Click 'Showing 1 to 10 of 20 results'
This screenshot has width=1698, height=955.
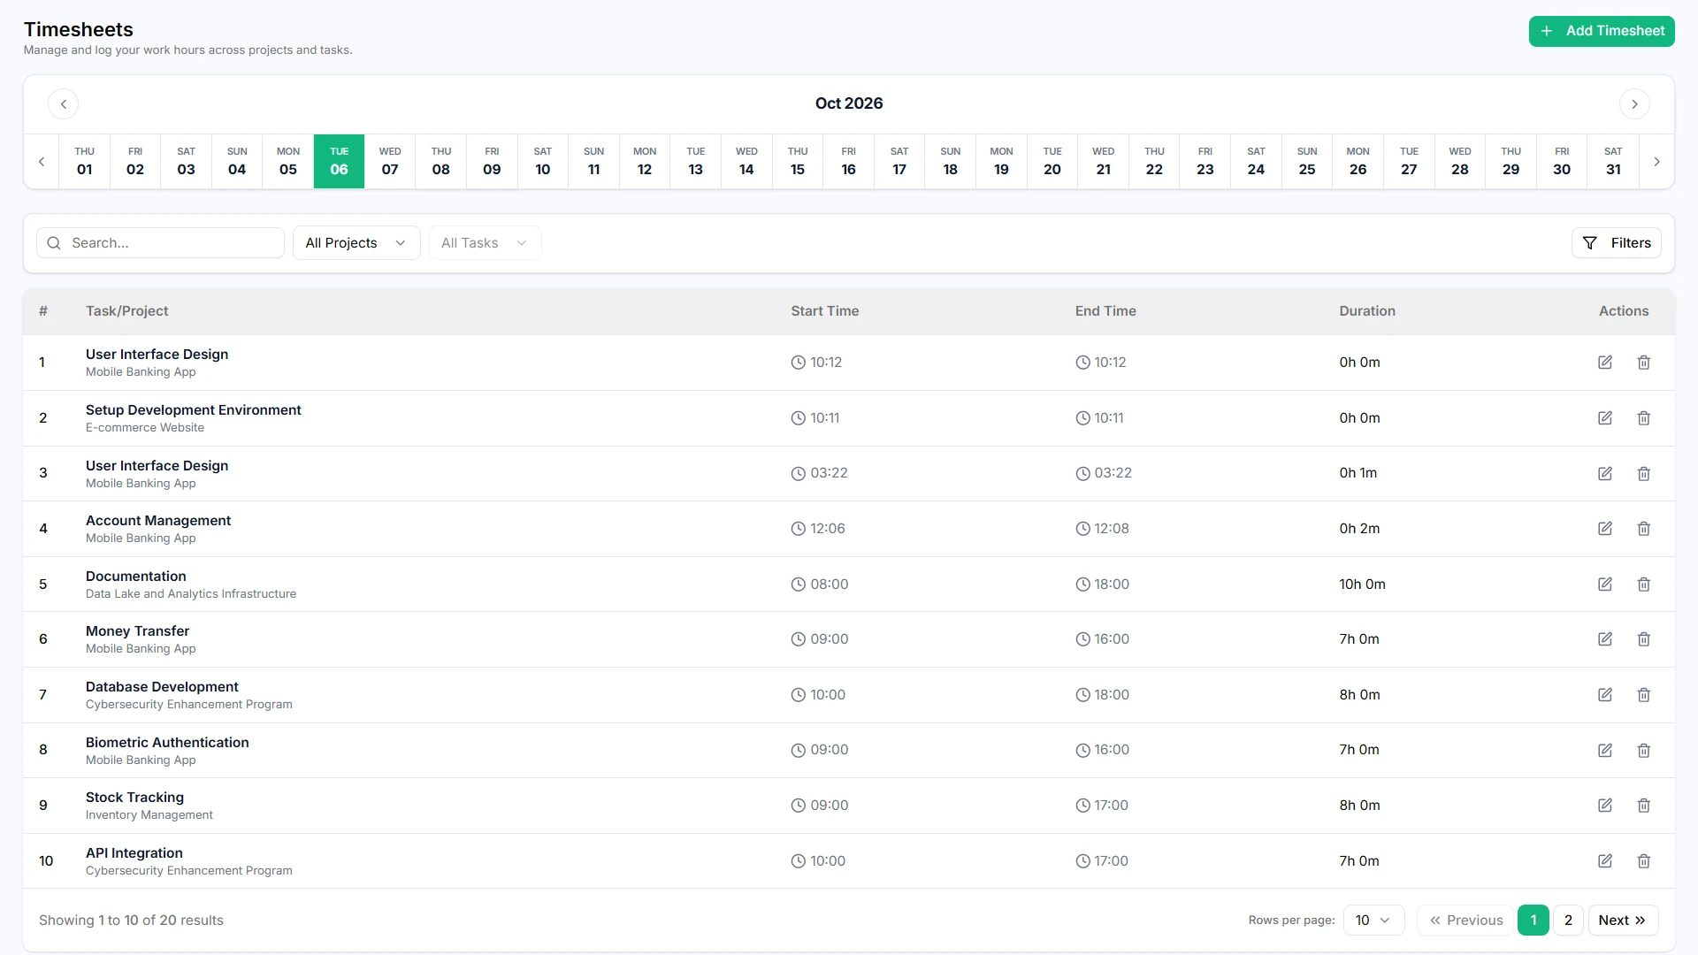131,921
